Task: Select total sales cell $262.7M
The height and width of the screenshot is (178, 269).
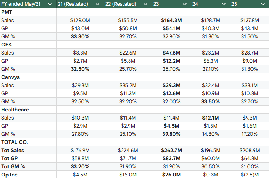Action: 171,150
